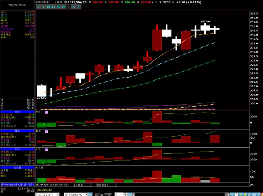Select the 成交量 panel header

tap(17, 168)
